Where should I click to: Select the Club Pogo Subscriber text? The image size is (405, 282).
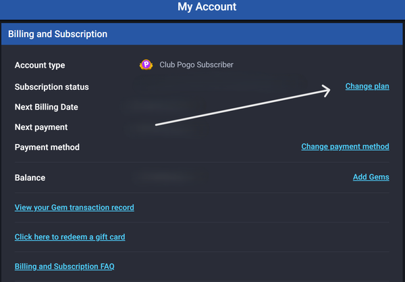click(196, 65)
